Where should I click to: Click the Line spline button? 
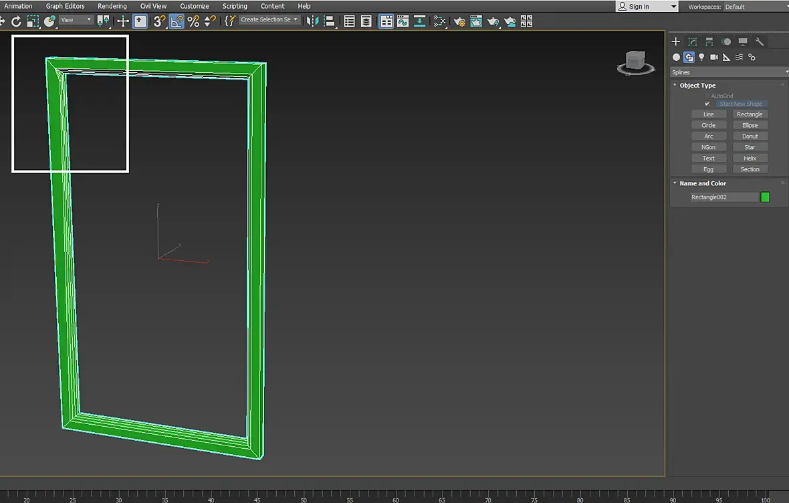point(709,114)
